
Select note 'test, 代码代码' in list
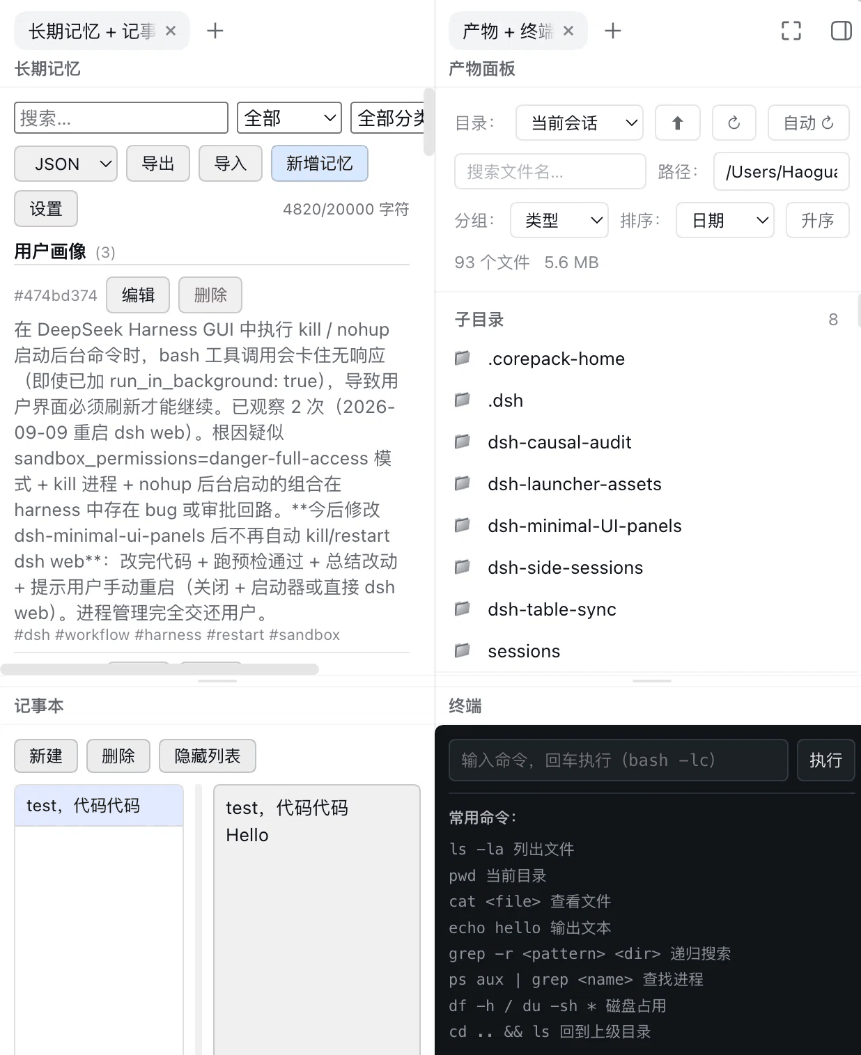[99, 806]
